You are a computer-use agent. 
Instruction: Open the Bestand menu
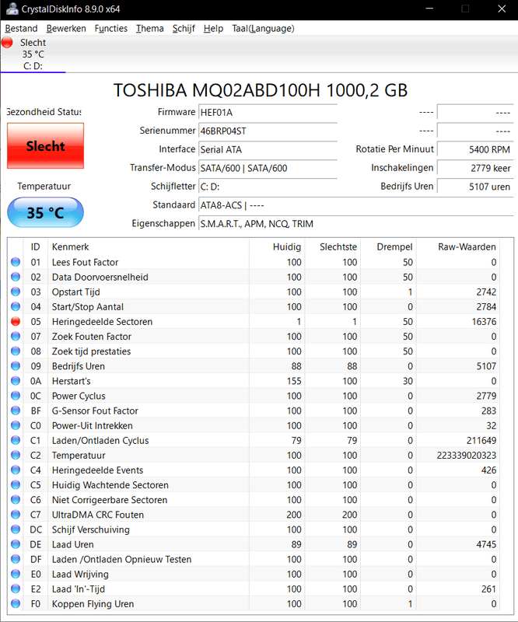pos(21,29)
